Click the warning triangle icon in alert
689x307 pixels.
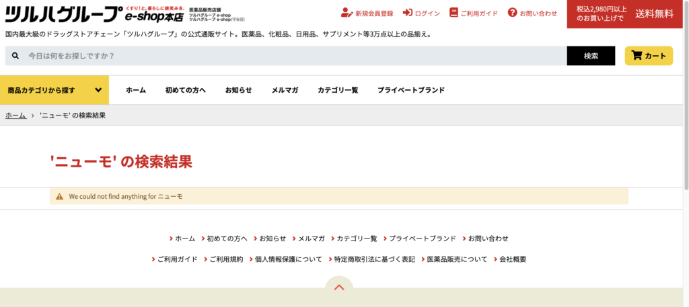pyautogui.click(x=59, y=196)
